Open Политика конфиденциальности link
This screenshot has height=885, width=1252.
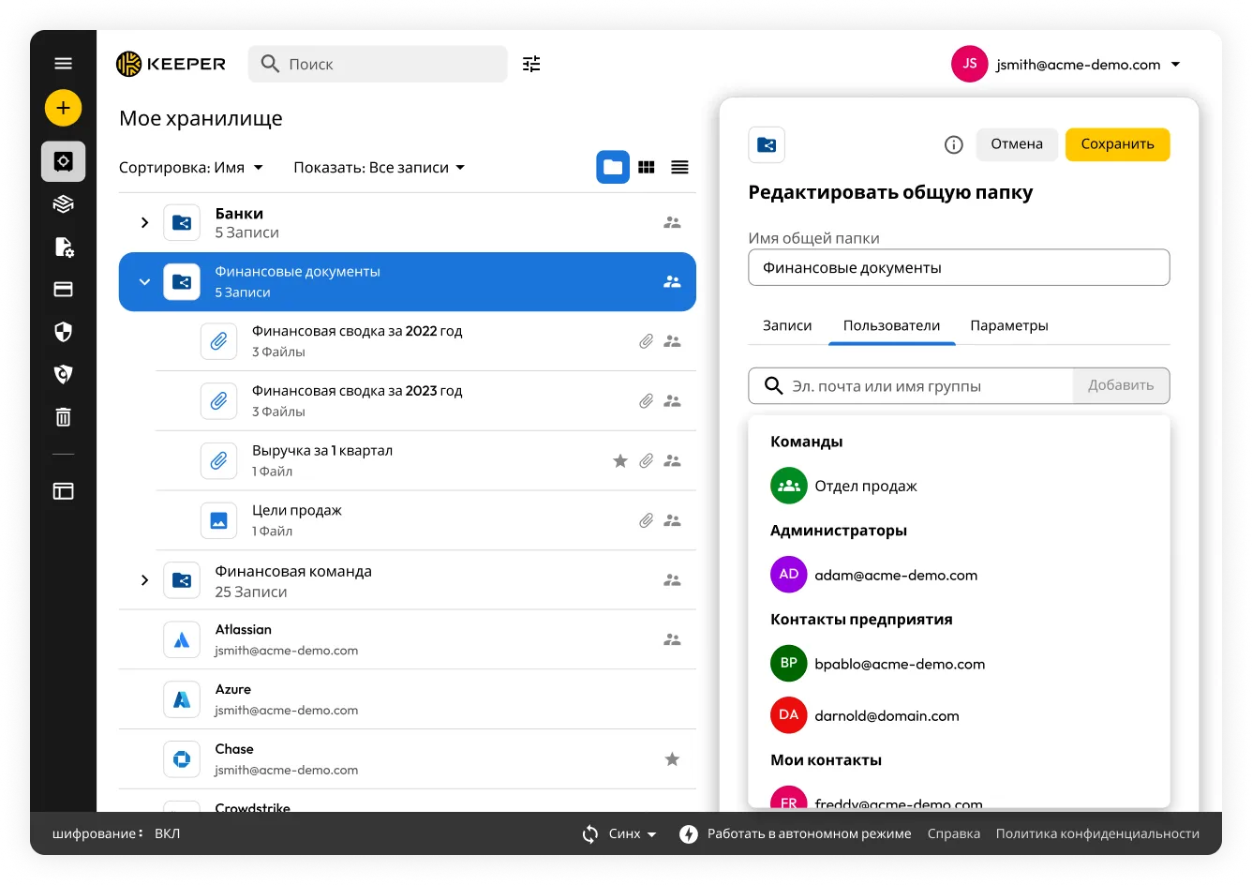click(1097, 833)
